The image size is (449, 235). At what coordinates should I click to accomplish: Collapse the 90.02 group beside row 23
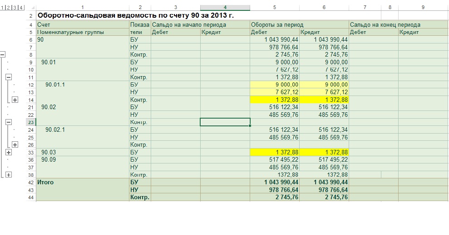tap(8, 122)
